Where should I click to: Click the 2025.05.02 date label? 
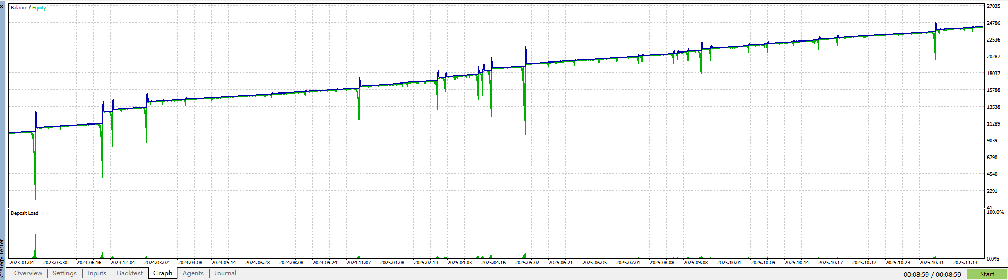527,263
